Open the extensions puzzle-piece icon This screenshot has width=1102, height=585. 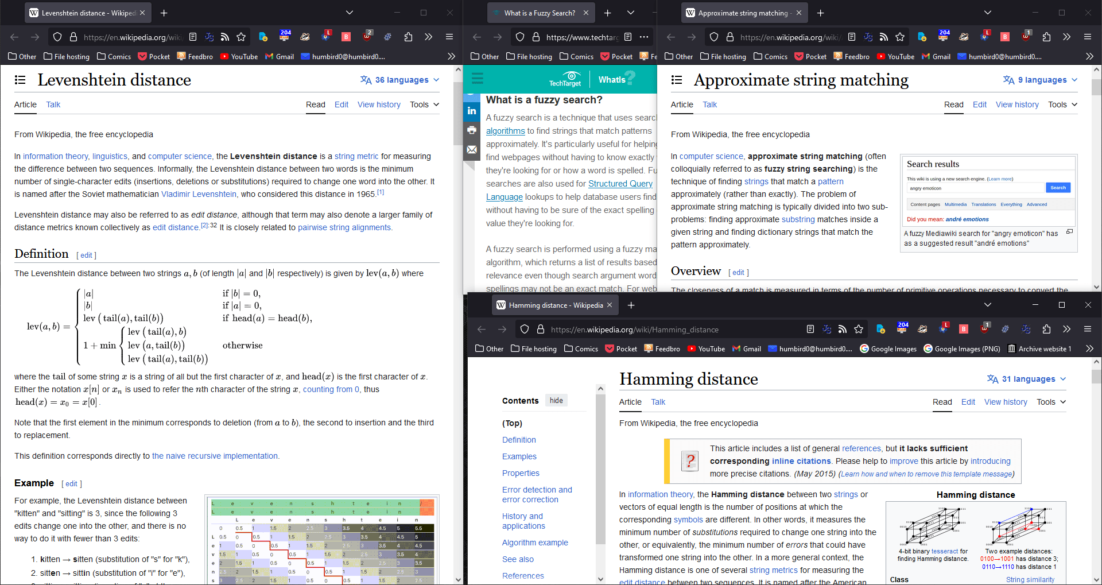click(x=408, y=37)
